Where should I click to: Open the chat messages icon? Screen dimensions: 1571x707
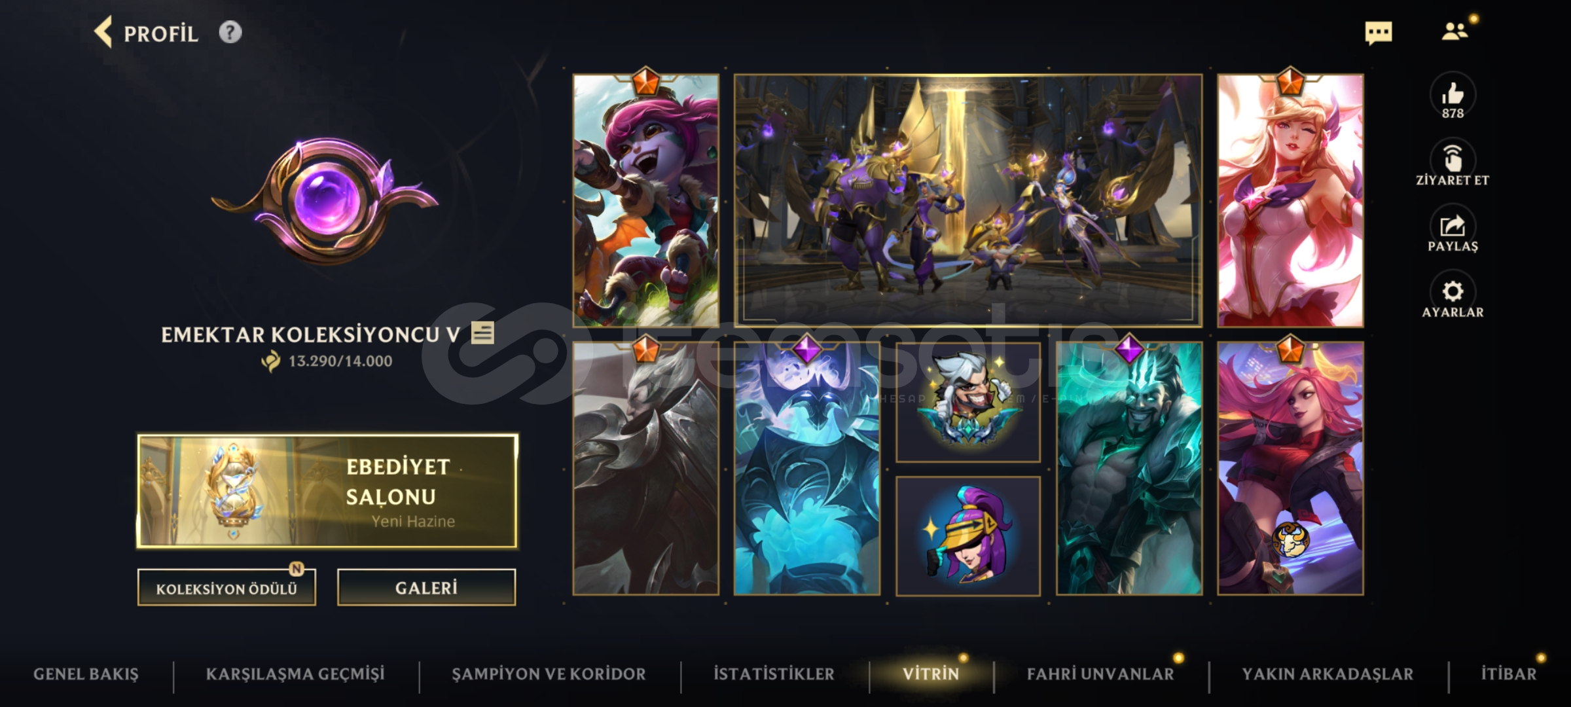pyautogui.click(x=1378, y=33)
